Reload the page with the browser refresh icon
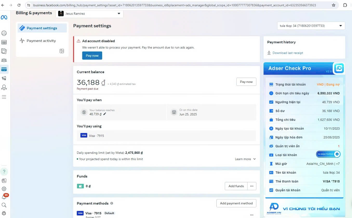Image resolution: width=352 pixels, height=218 pixels. point(19,5)
